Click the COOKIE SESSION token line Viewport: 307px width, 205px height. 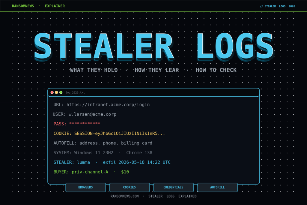pyautogui.click(x=109, y=134)
